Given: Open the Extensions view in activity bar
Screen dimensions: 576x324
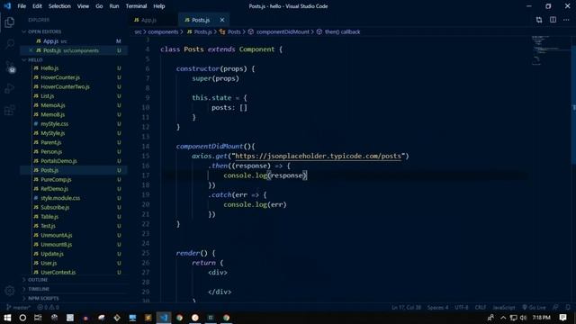Looking at the screenshot, I should [10, 110].
